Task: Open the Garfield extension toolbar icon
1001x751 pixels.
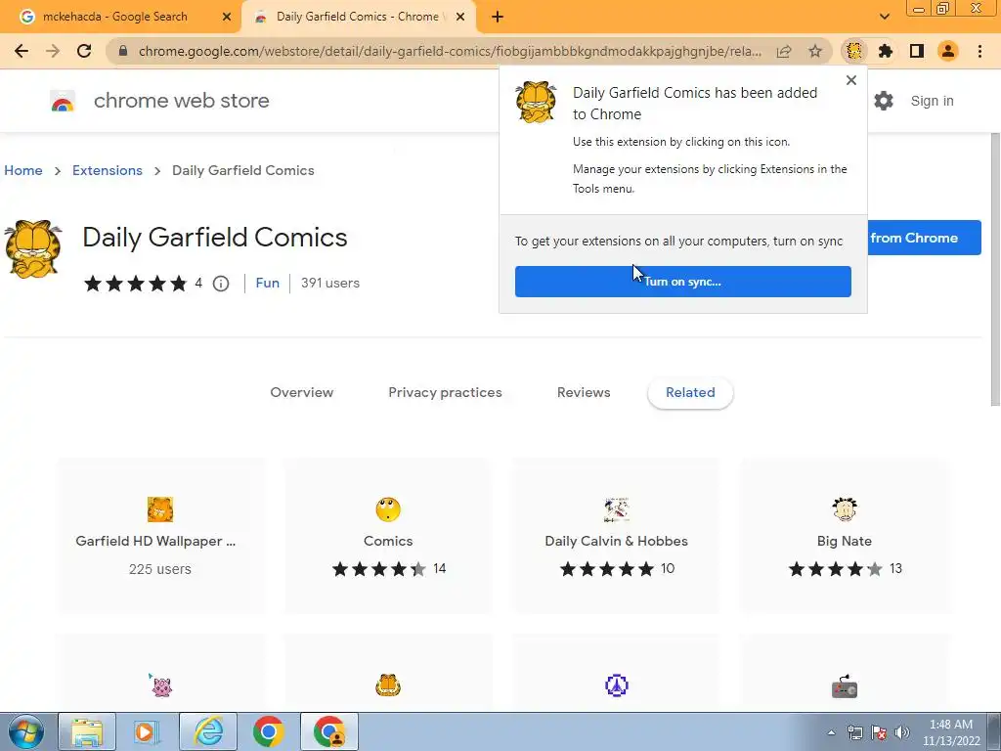Action: pyautogui.click(x=853, y=51)
